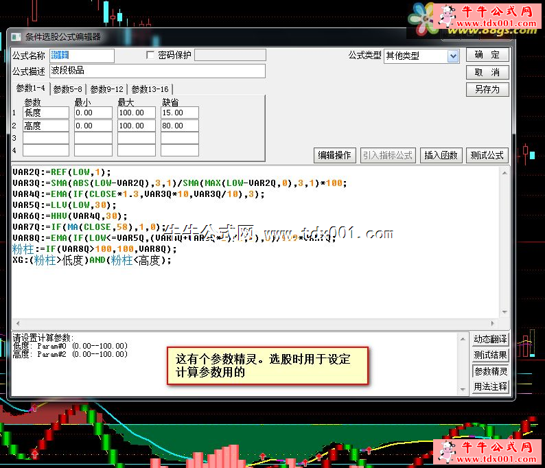Click the 公式描述 field with 波段极品
Screen dimensions: 545x468
157,71
